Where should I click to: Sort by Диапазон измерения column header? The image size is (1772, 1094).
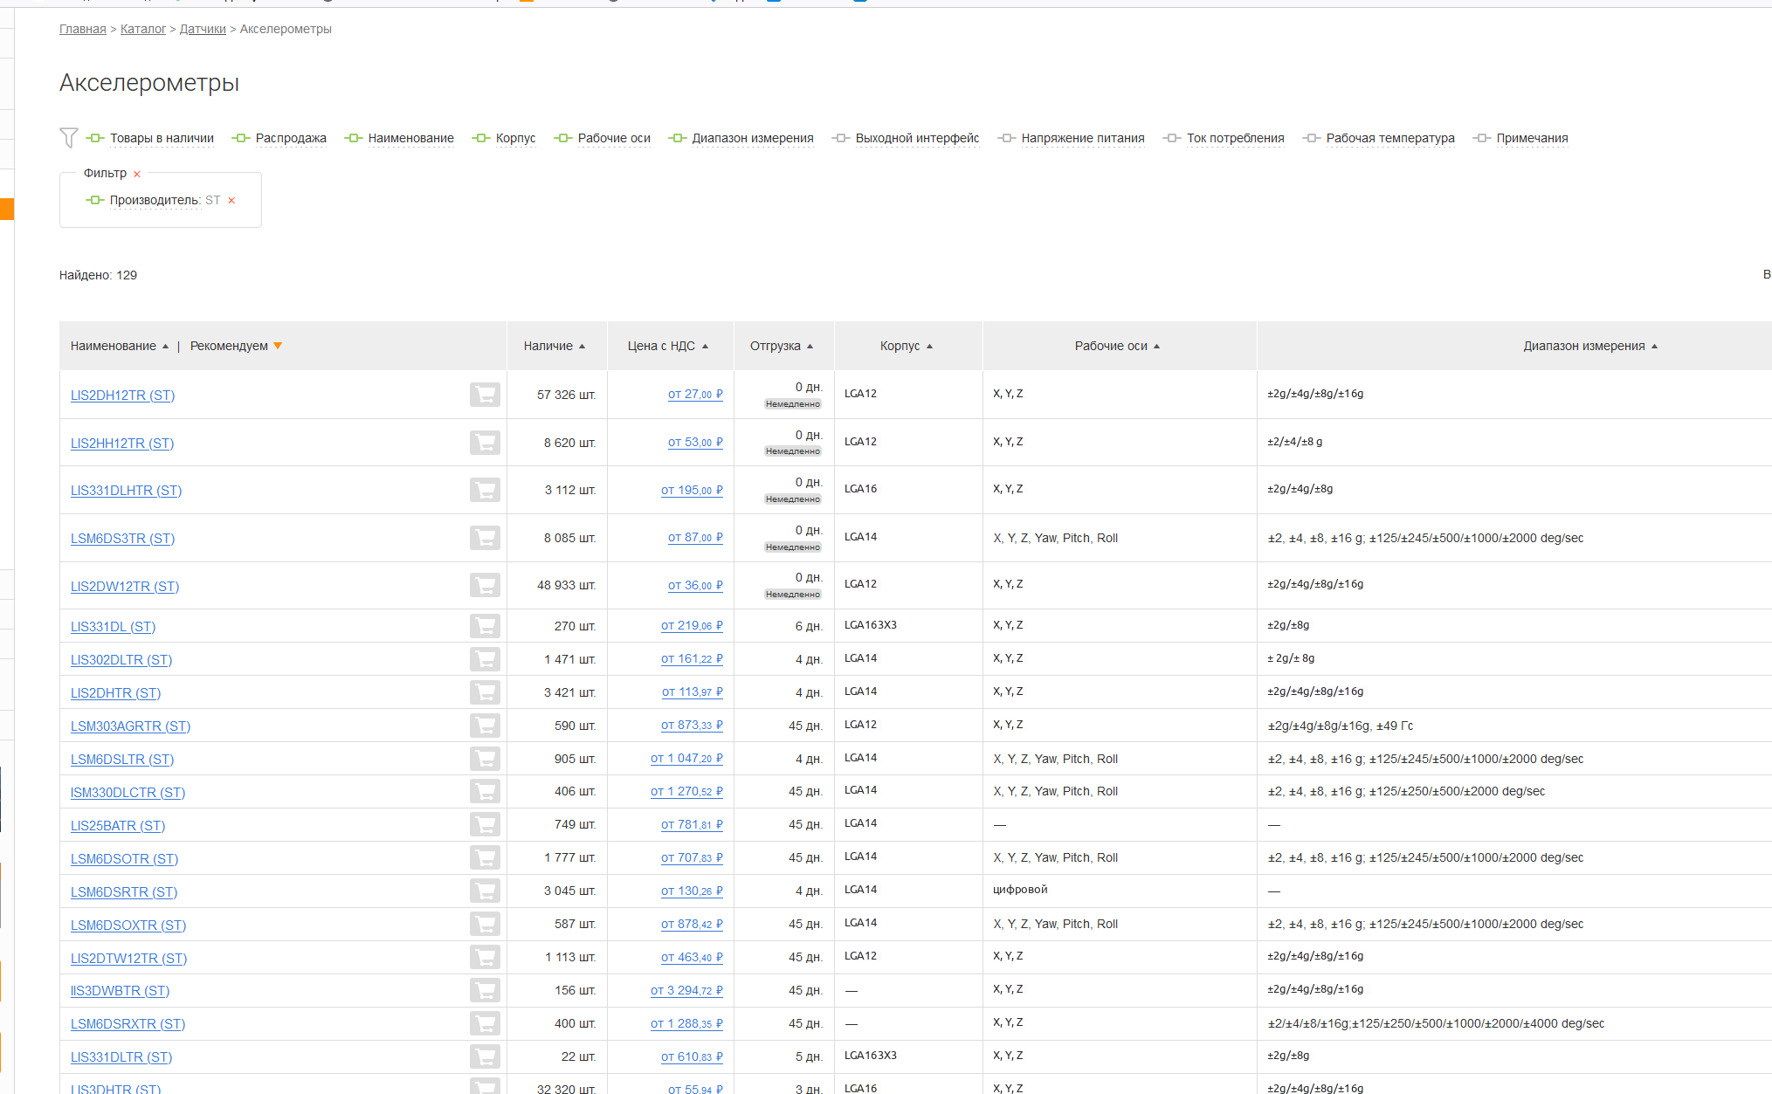(1583, 346)
